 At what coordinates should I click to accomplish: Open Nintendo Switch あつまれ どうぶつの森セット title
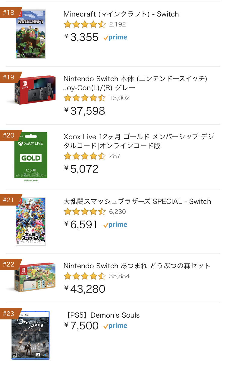137,266
